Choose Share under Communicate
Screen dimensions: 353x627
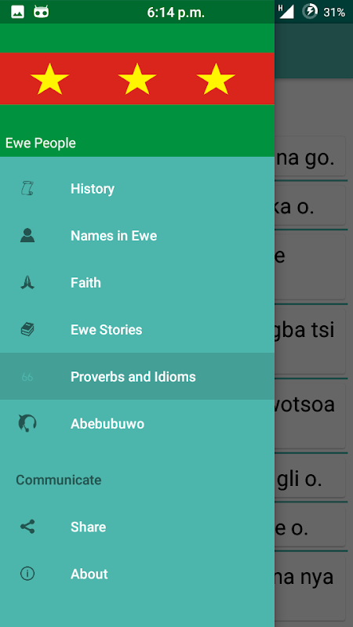137,527
